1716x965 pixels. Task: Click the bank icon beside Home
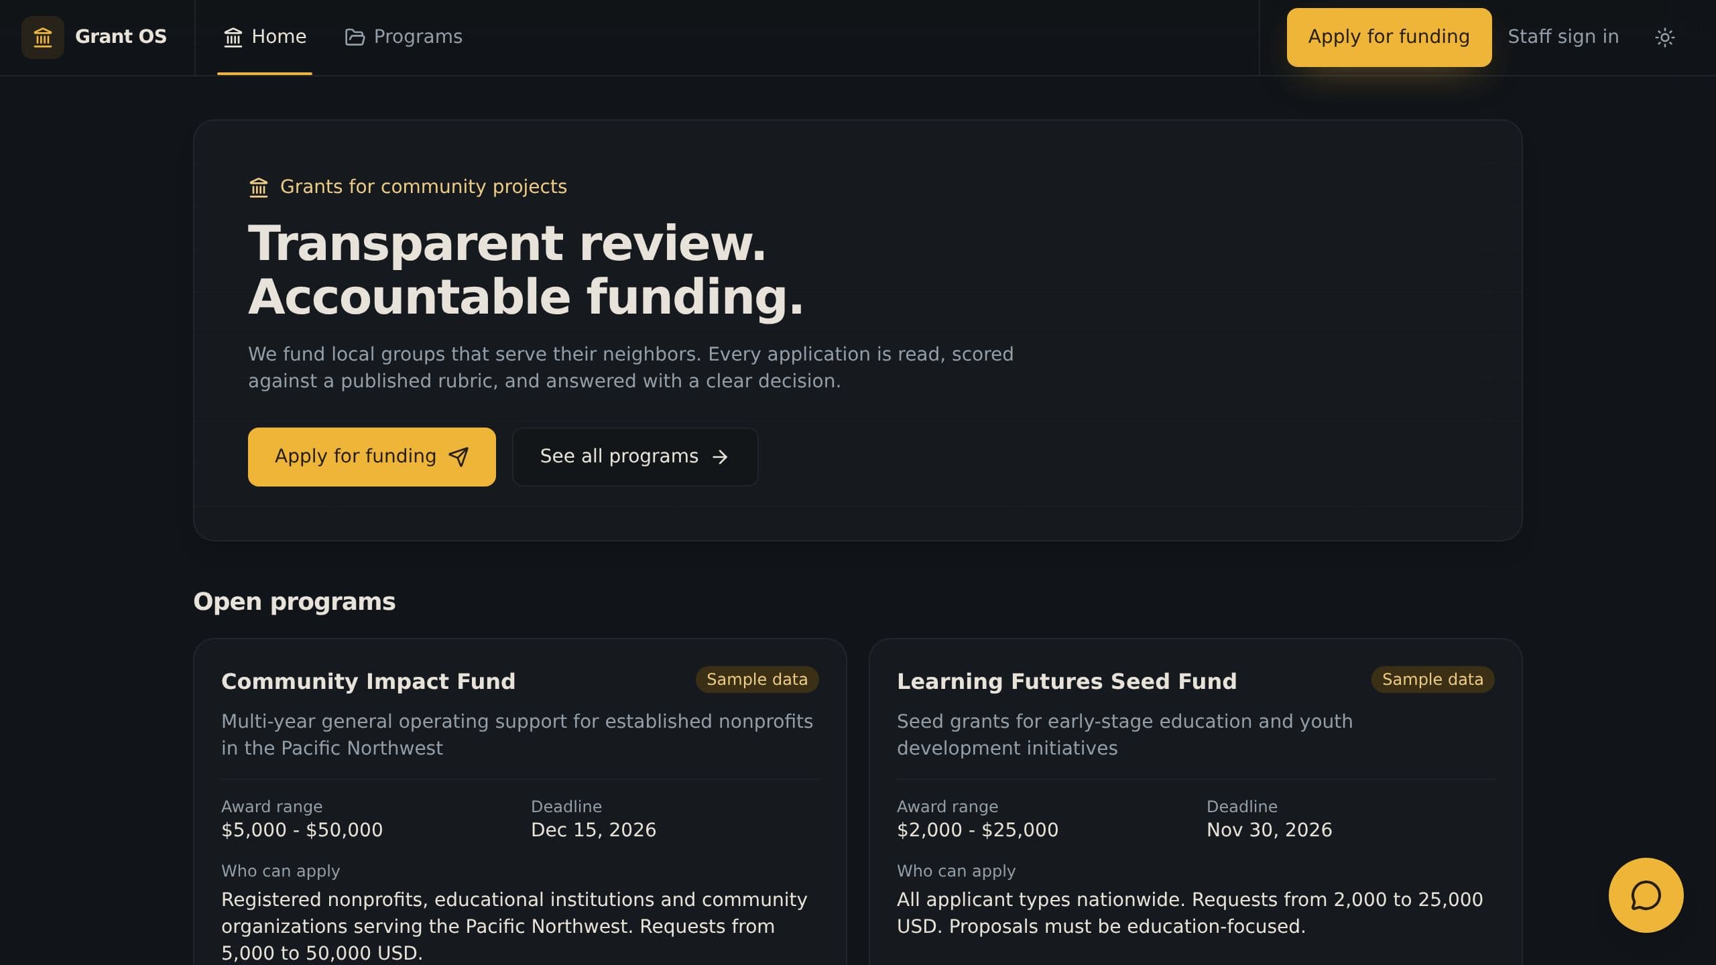pos(233,37)
